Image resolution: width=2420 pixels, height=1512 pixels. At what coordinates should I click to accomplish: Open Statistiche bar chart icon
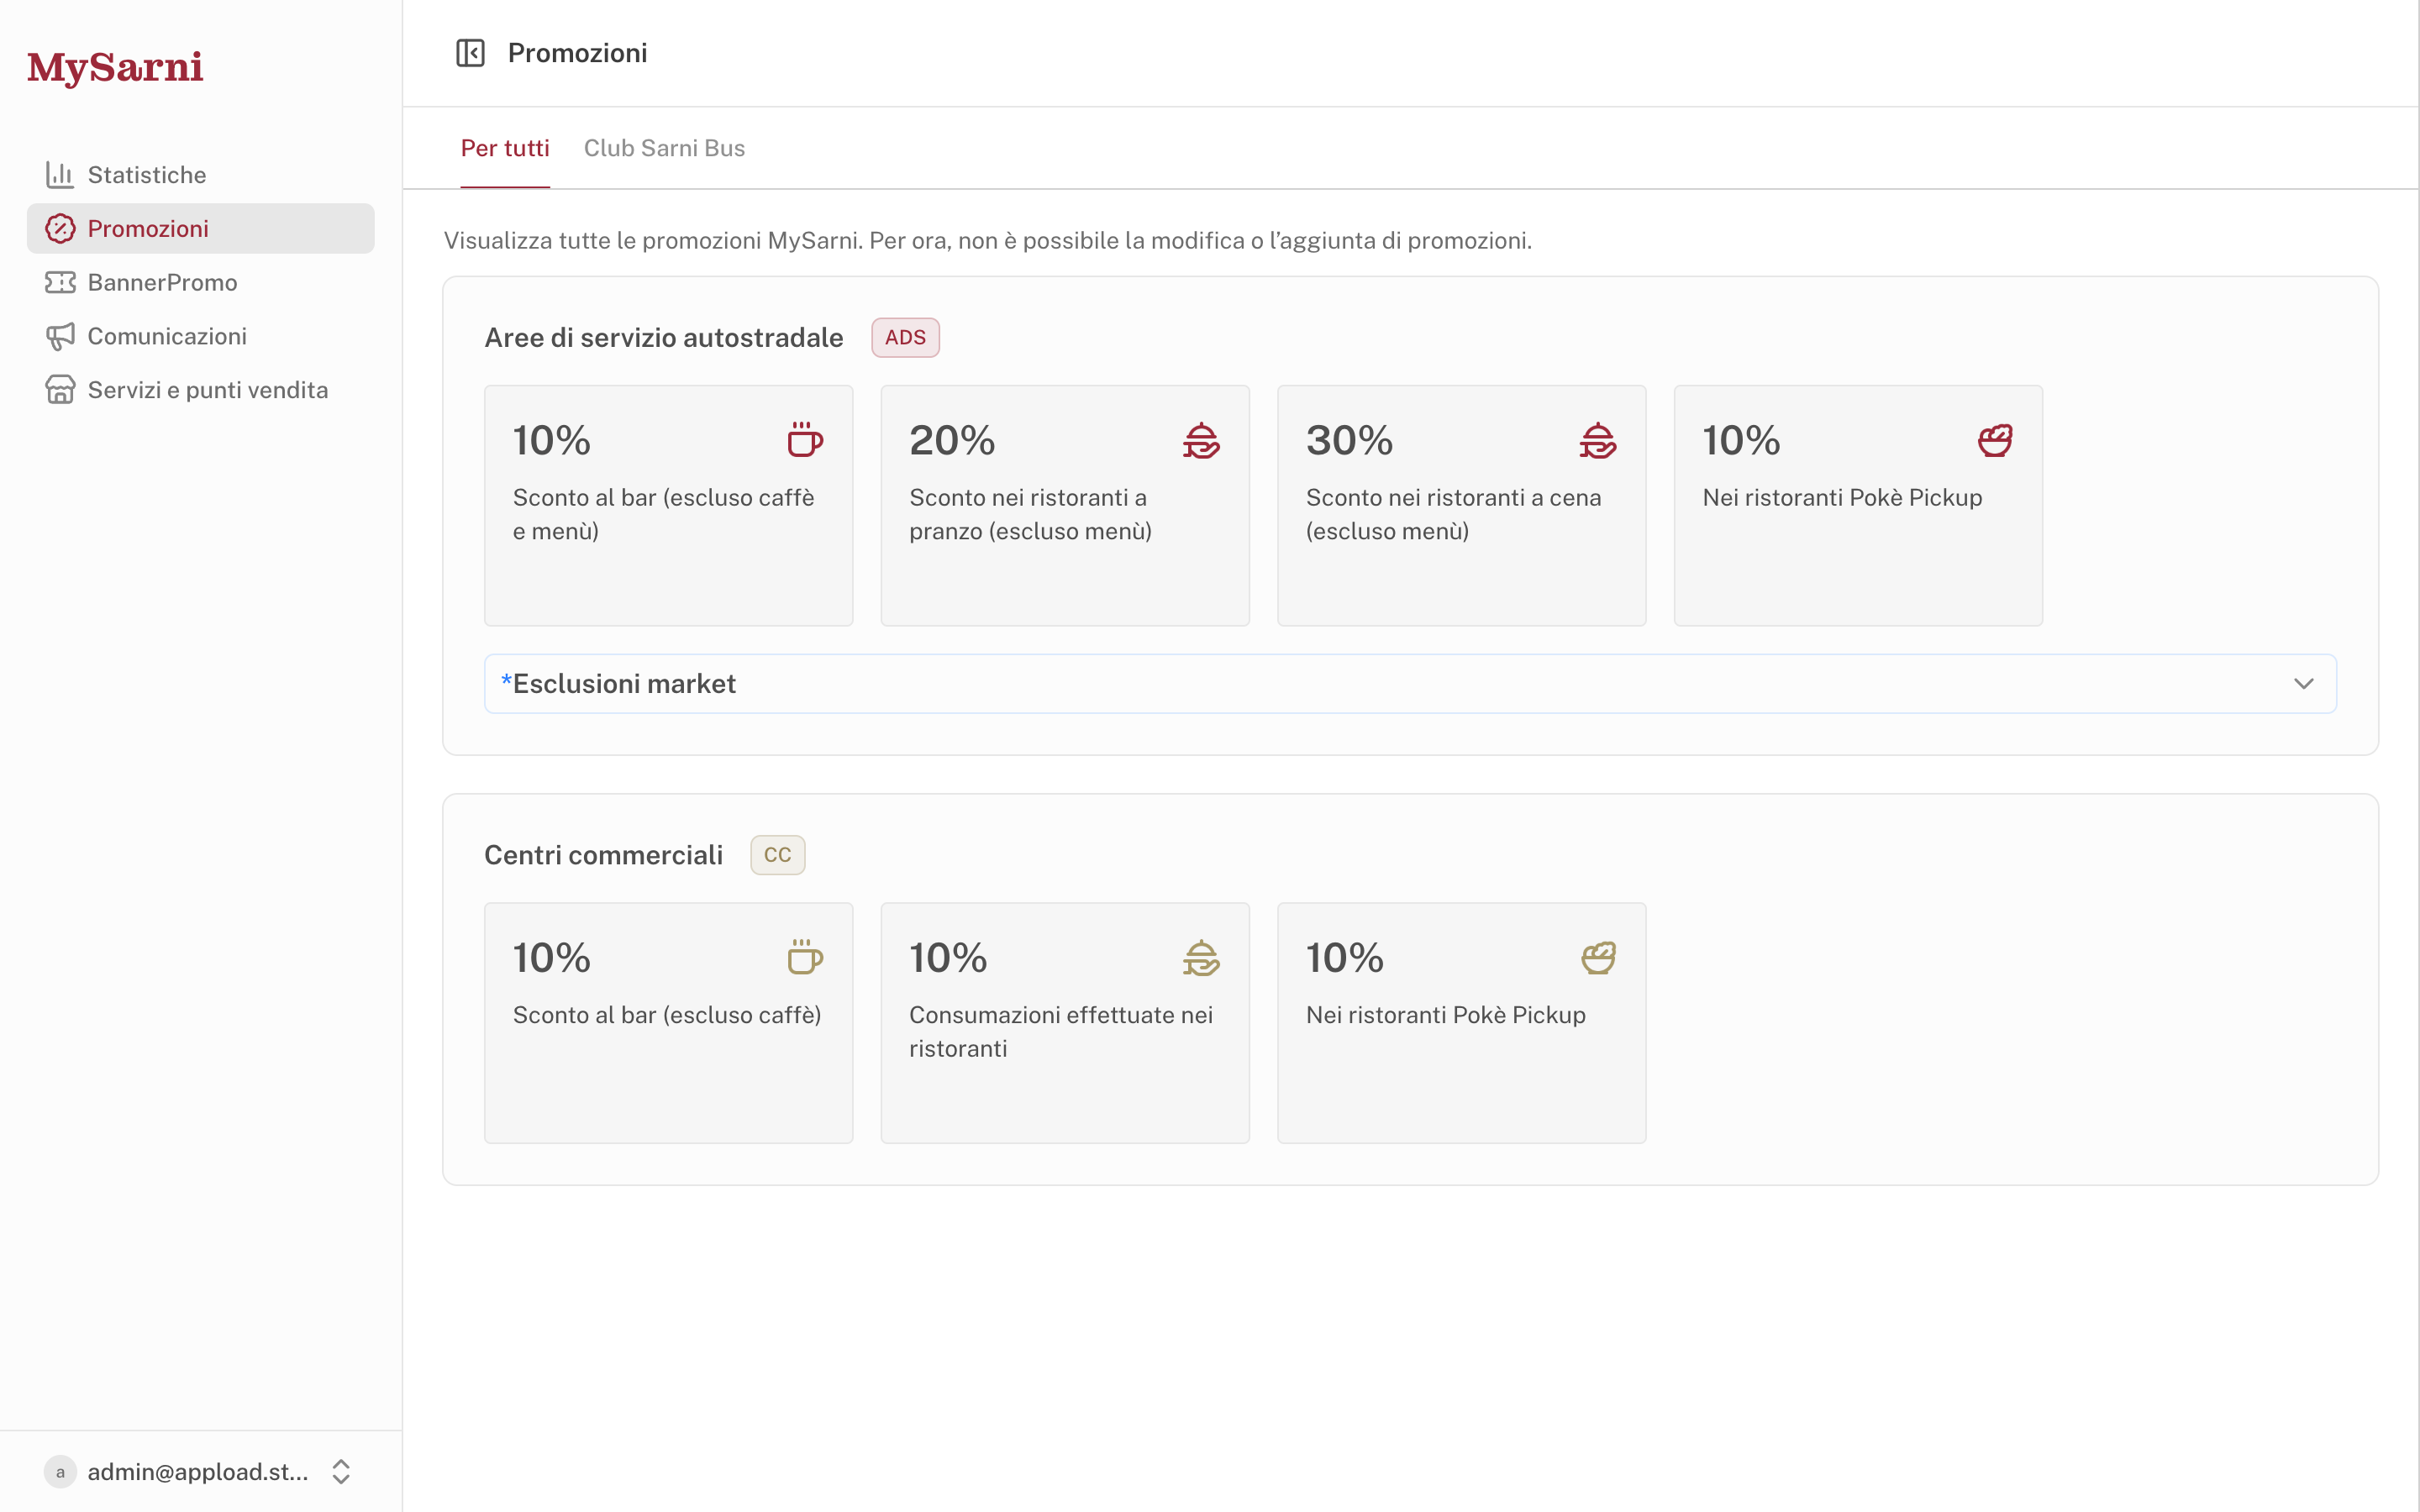60,175
